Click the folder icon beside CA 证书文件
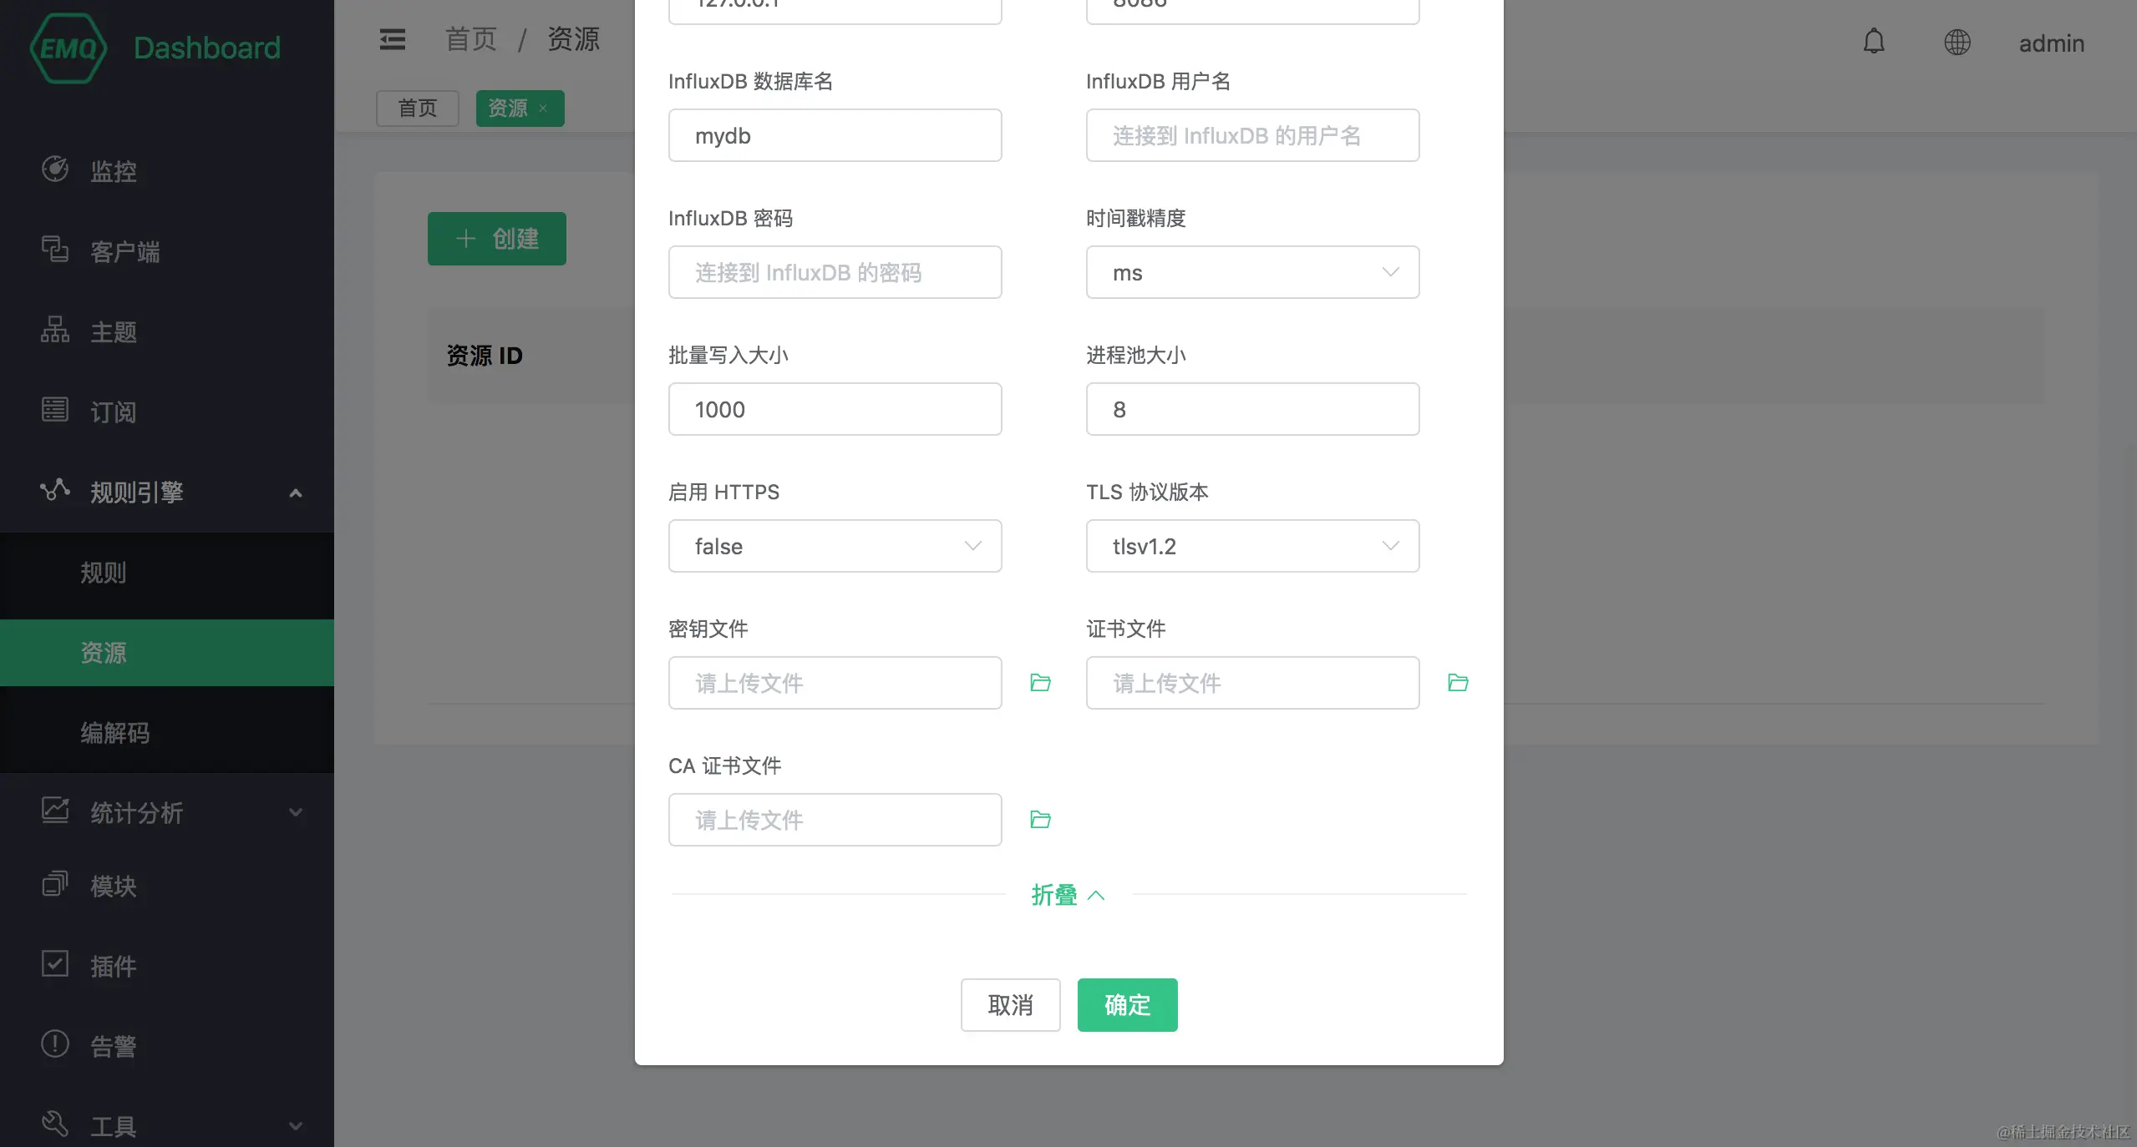2137x1147 pixels. (1040, 820)
